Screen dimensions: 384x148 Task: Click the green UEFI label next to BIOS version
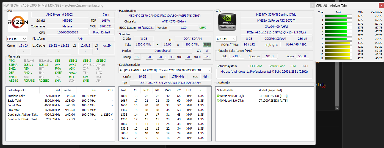point(202,28)
